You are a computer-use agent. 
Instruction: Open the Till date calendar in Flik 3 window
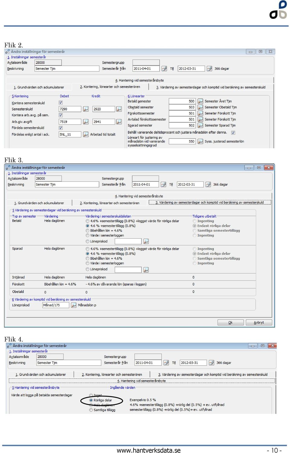point(208,184)
